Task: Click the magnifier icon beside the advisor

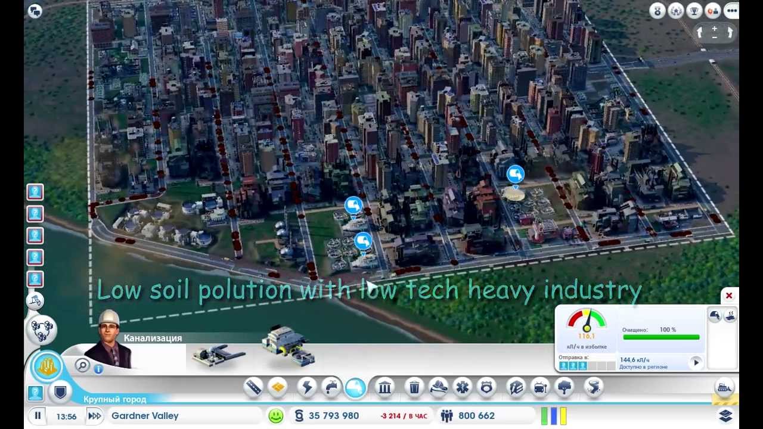Action: [x=83, y=365]
